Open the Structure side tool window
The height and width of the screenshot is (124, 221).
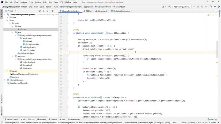click(x=2, y=99)
